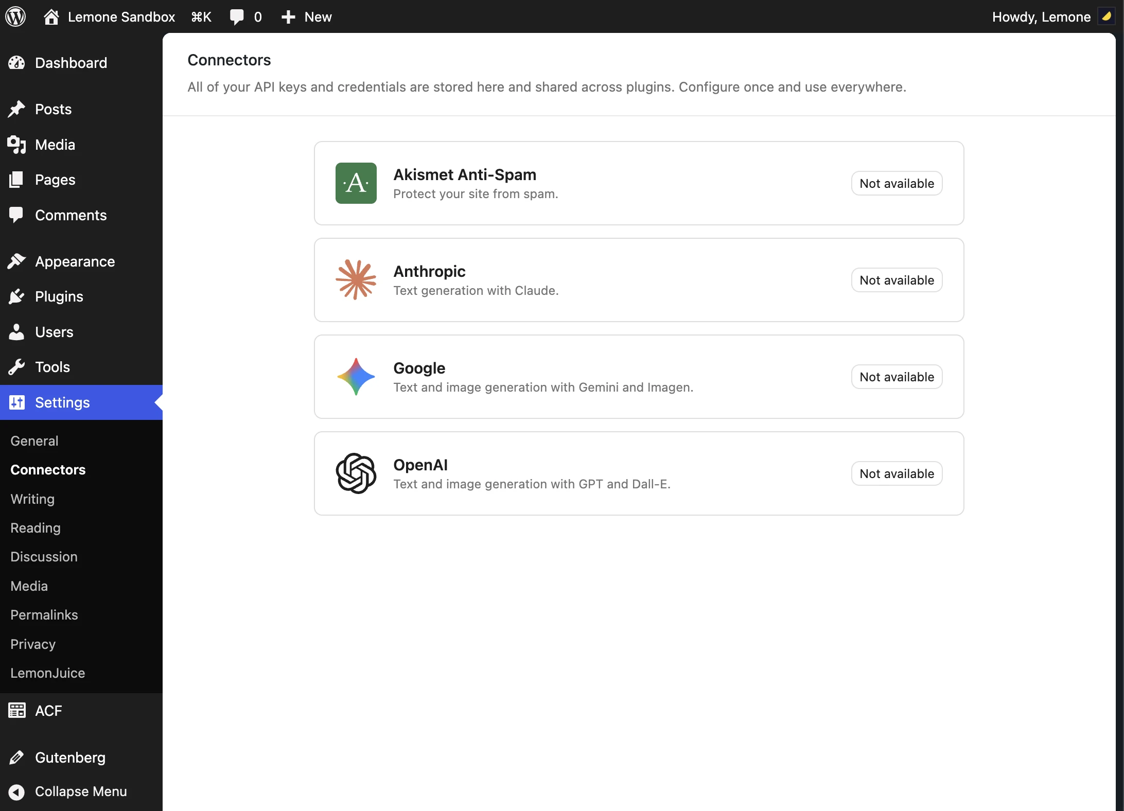Viewport: 1124px width, 811px height.
Task: Click the Howdy, Lemone account menu
Action: point(1053,17)
